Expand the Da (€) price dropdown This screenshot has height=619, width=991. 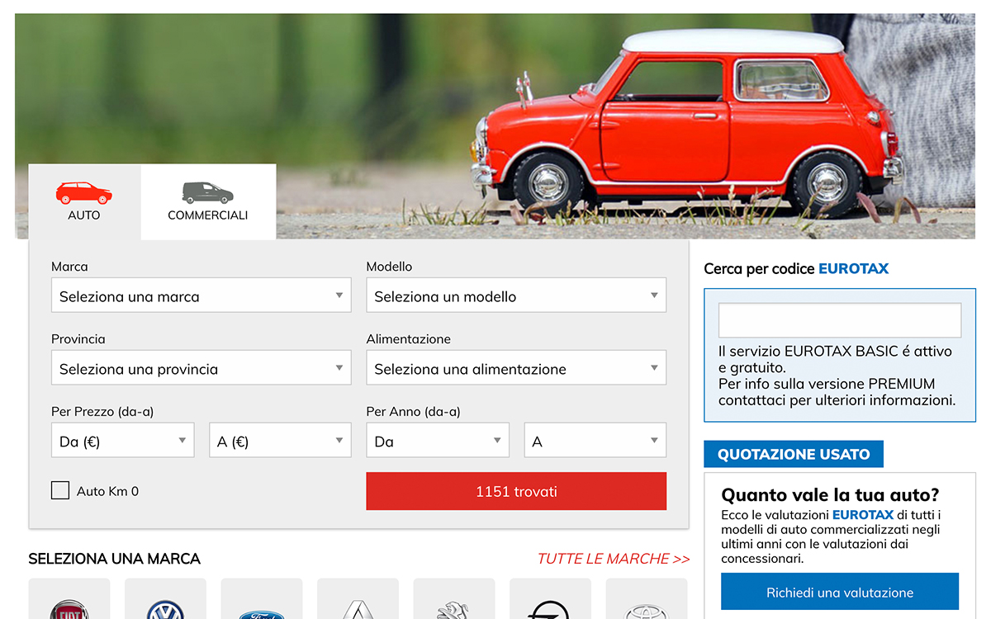(x=122, y=440)
